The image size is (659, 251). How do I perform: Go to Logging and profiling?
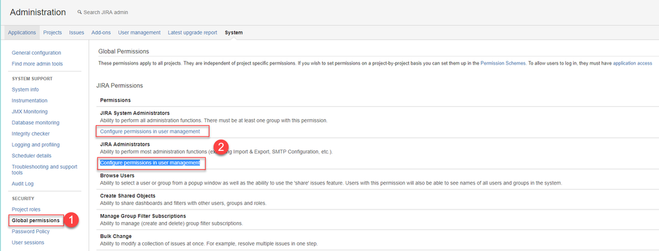coord(36,144)
